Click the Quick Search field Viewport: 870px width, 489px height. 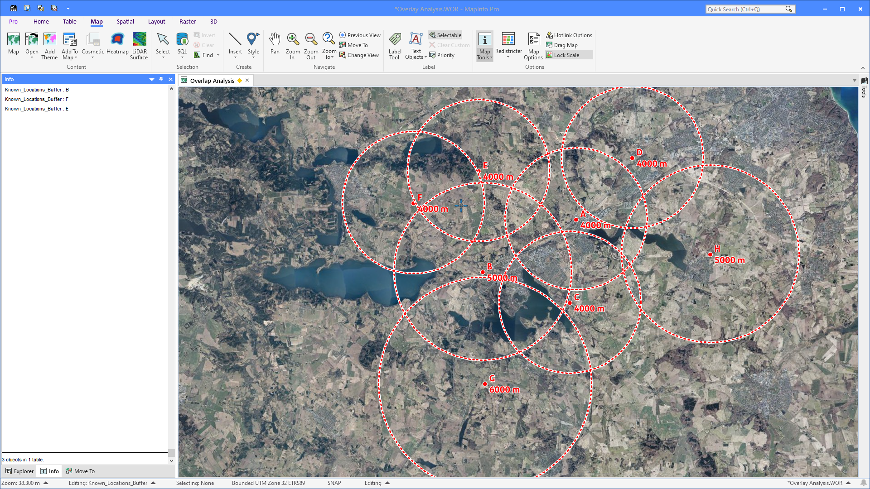click(750, 9)
